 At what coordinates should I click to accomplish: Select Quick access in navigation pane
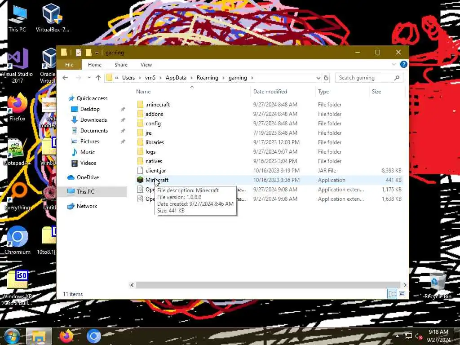[92, 98]
